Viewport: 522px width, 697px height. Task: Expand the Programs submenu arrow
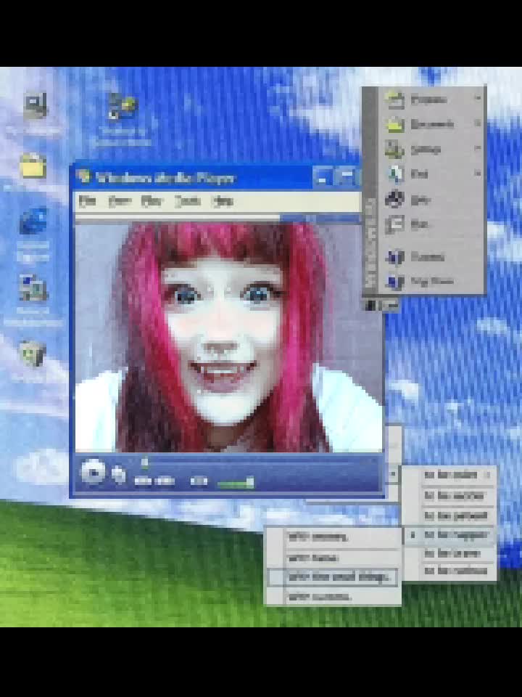[478, 98]
